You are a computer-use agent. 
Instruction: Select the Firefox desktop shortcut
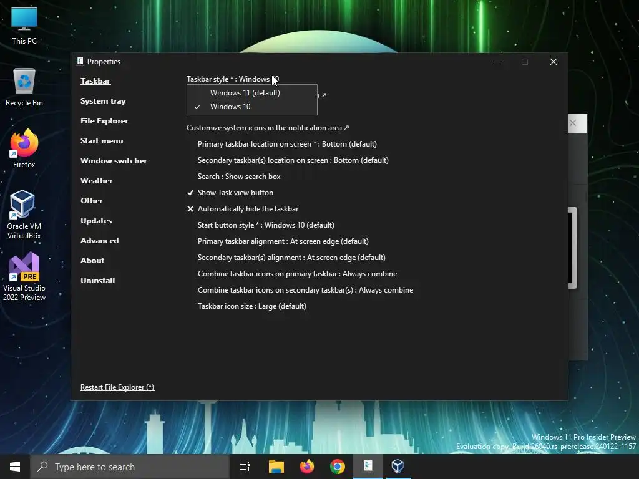pos(24,148)
